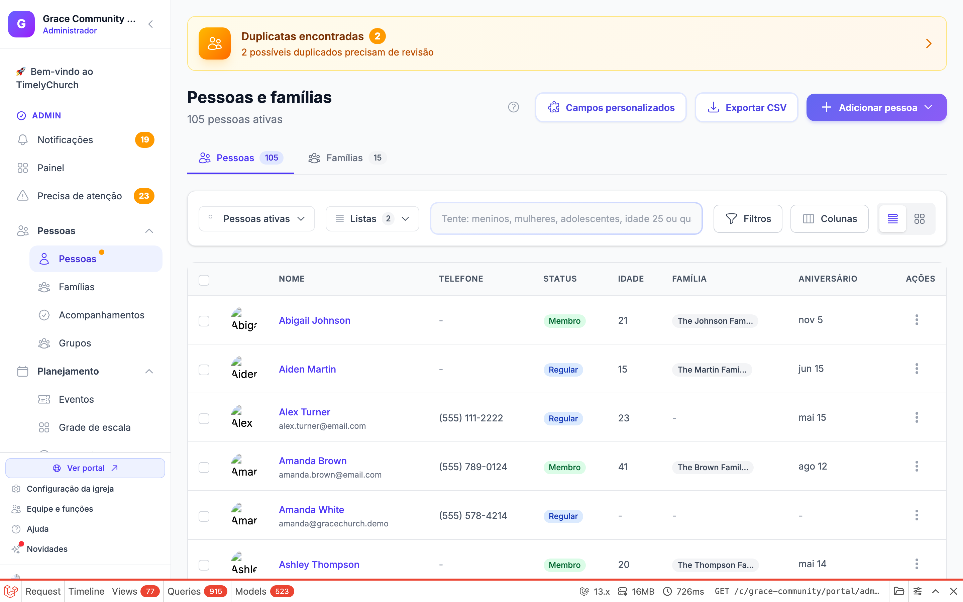Open duplicates review via banner right arrow

(x=928, y=43)
